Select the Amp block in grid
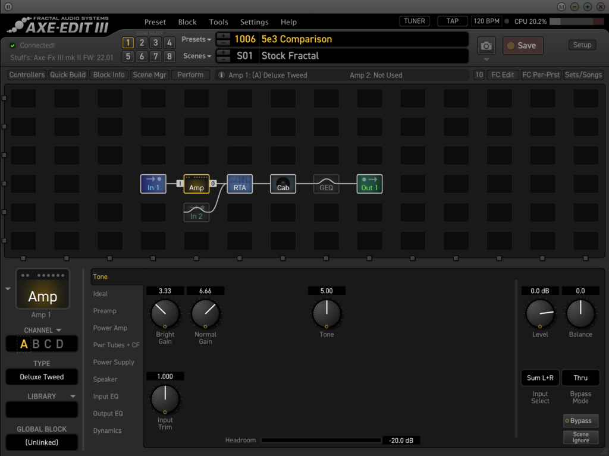The image size is (609, 456). [196, 184]
